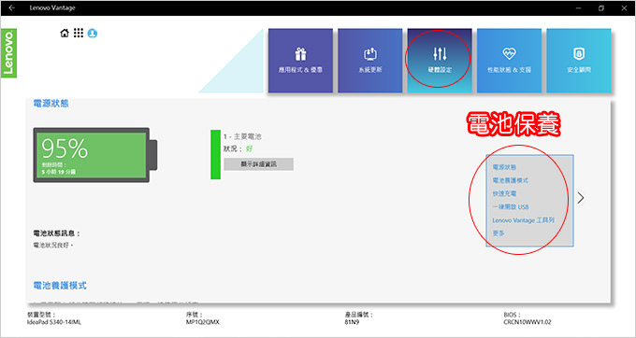Screen dimensions: 636x338
Task: Click the IdeaPad S340-14IML device model text
Action: click(54, 323)
